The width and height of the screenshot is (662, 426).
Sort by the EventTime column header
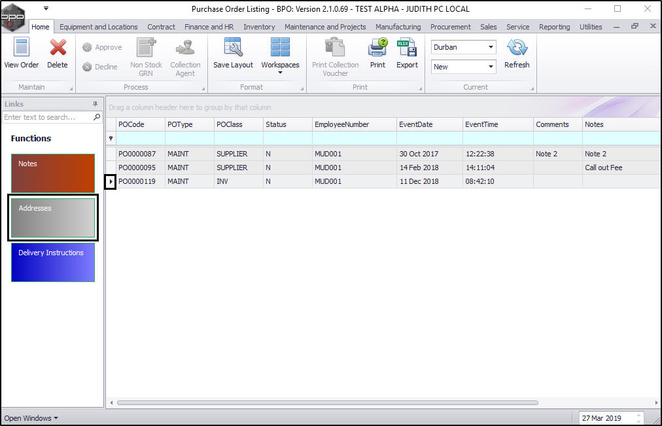tap(498, 124)
